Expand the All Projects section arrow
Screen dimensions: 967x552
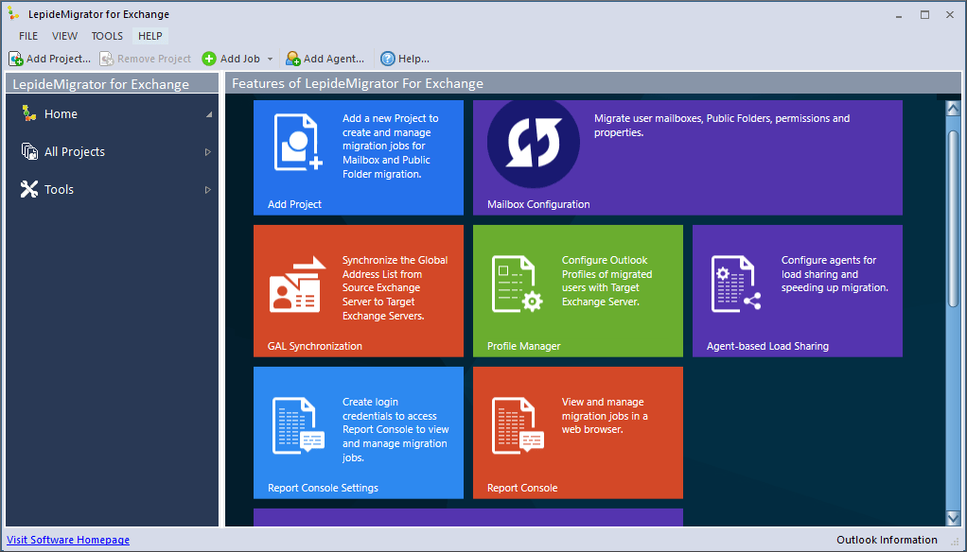click(208, 152)
